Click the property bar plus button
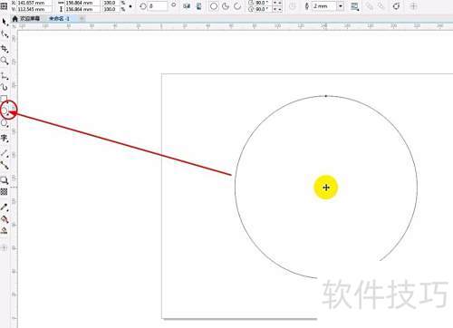 tap(414, 5)
